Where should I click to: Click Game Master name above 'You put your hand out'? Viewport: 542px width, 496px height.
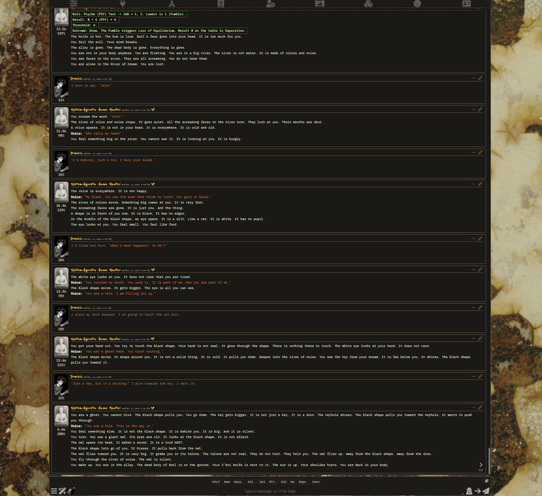tap(96, 339)
